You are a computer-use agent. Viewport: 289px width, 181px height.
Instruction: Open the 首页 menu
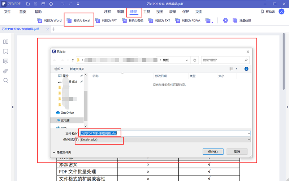23,12
